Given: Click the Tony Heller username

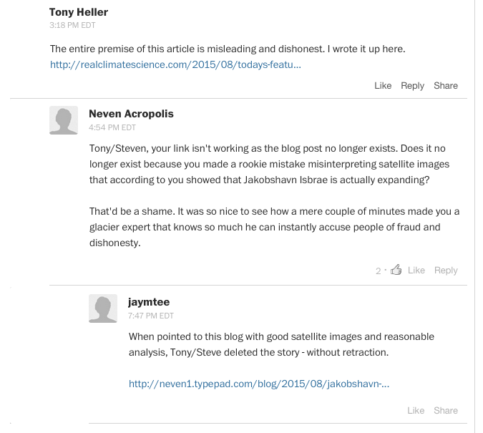Looking at the screenshot, I should (79, 12).
